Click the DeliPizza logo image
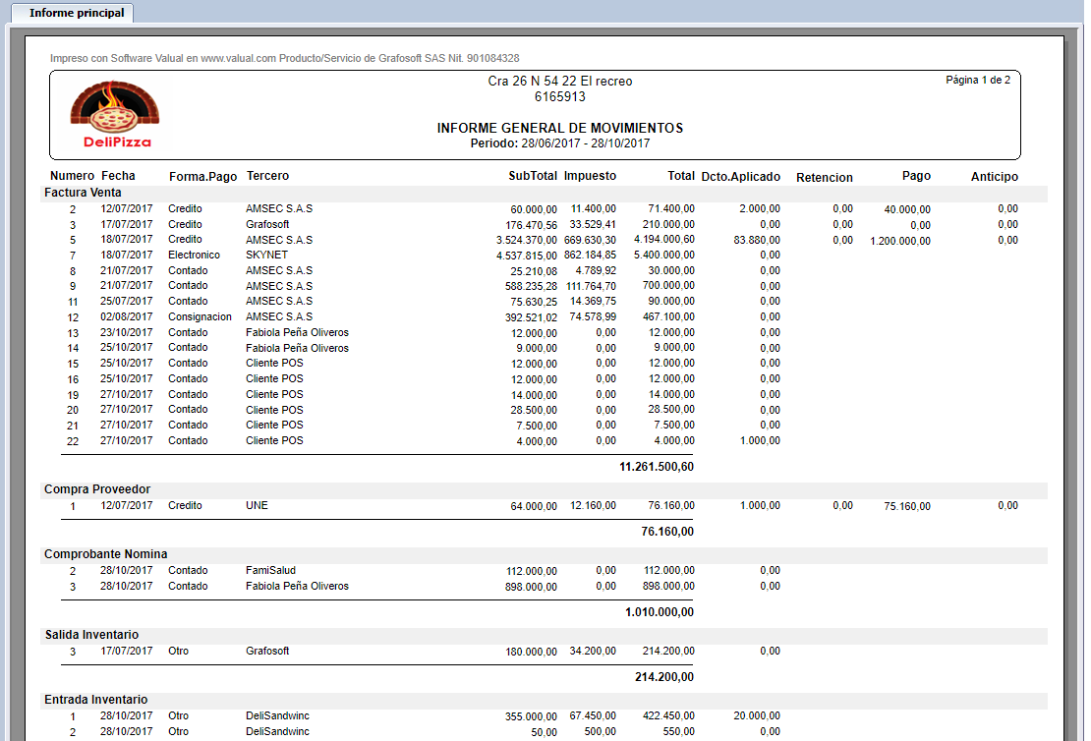The height and width of the screenshot is (741, 1091). 116,115
